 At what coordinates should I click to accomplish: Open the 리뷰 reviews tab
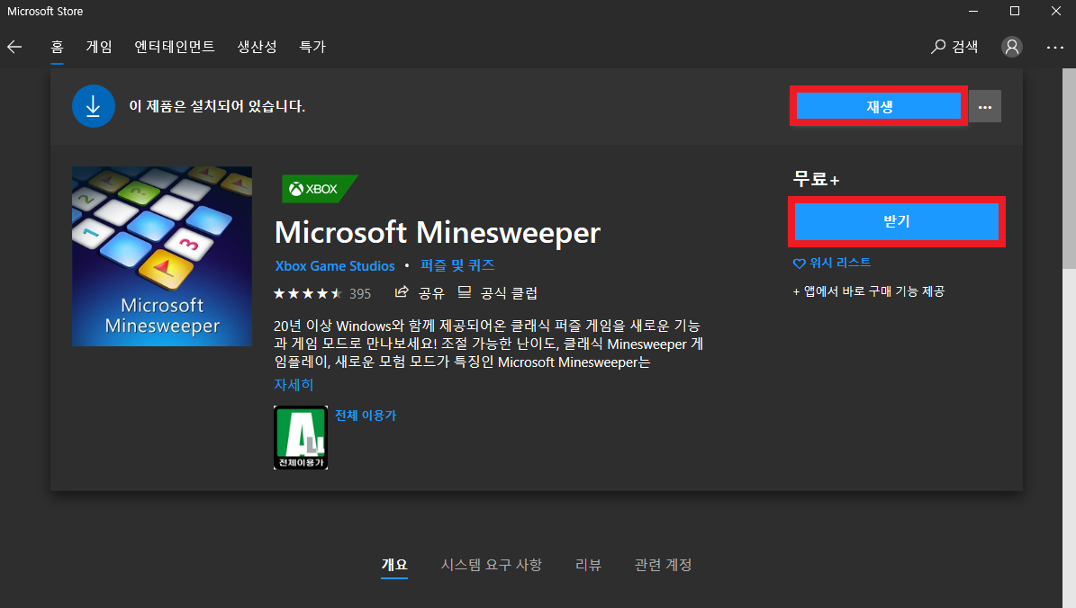[588, 565]
